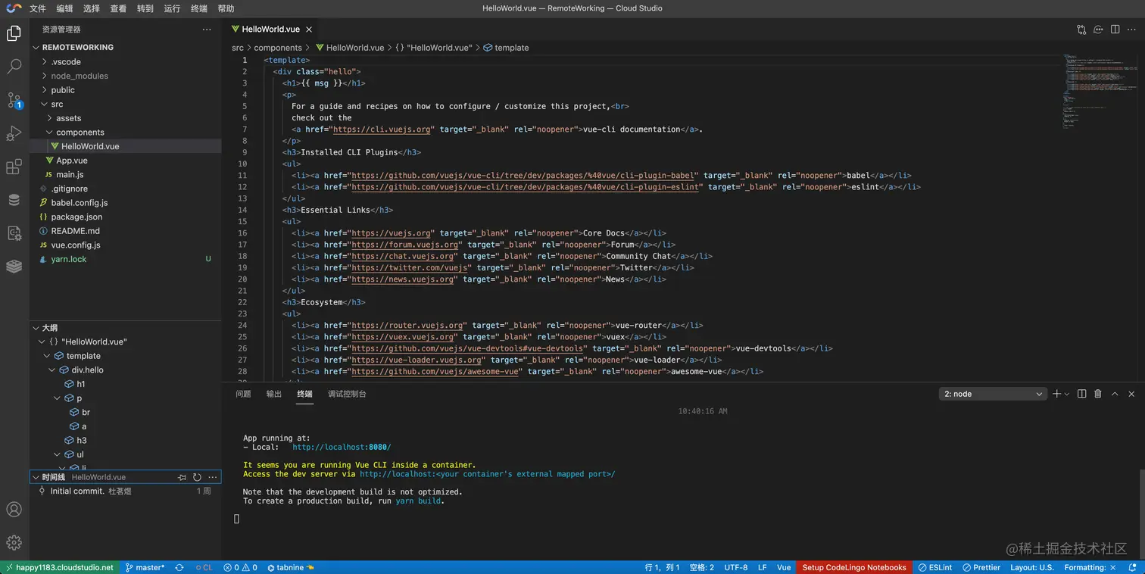1145x574 pixels.
Task: Open Source Control view with badge
Action: (x=14, y=100)
